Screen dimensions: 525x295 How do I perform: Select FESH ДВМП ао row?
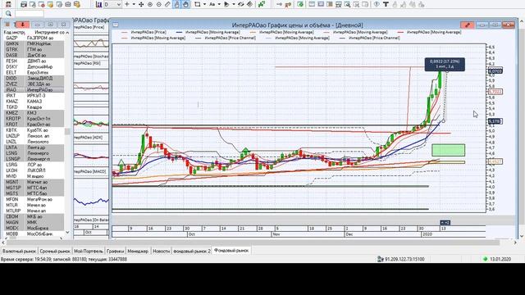(x=34, y=61)
